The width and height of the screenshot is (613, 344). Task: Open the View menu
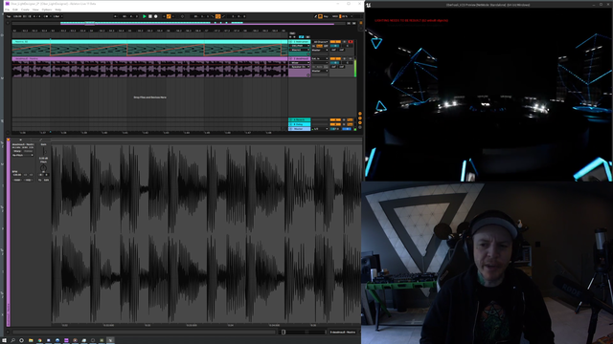35,10
